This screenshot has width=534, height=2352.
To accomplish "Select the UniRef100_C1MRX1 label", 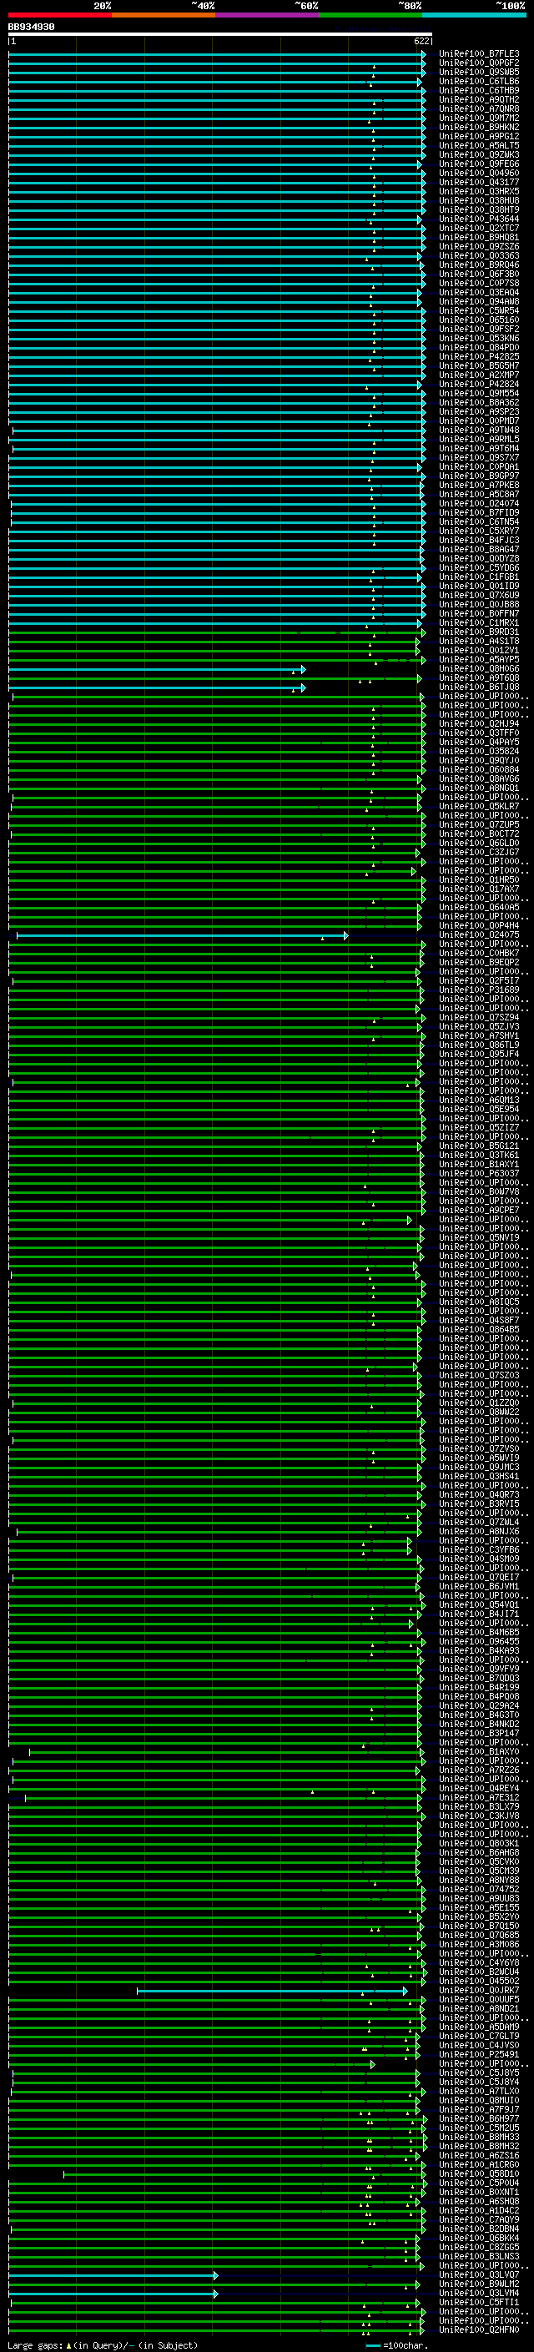I will pos(478,622).
